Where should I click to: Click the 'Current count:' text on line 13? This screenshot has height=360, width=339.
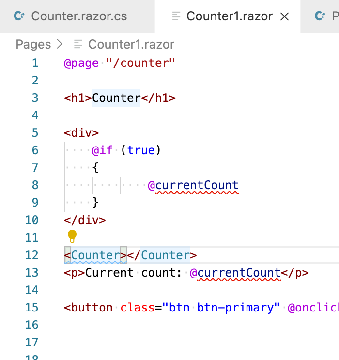click(133, 273)
